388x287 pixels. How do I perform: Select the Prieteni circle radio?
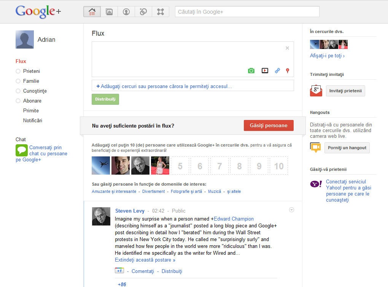(18, 71)
